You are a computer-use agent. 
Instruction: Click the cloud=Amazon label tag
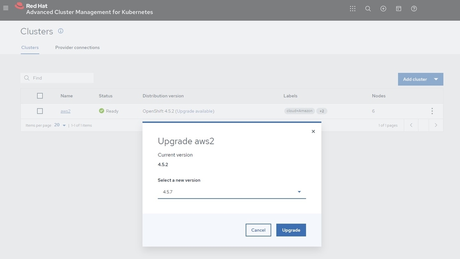pyautogui.click(x=300, y=111)
